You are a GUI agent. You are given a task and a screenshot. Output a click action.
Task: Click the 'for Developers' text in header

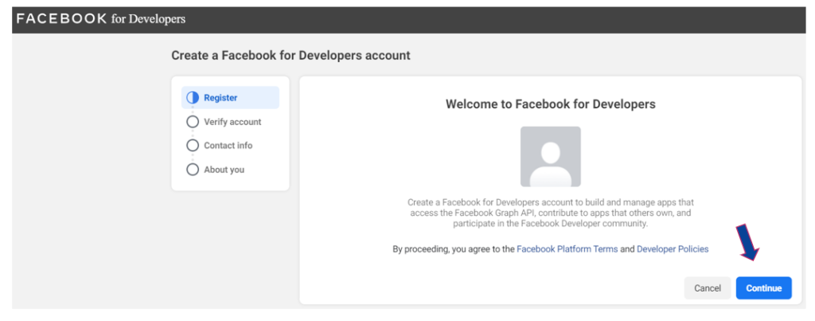coord(148,19)
